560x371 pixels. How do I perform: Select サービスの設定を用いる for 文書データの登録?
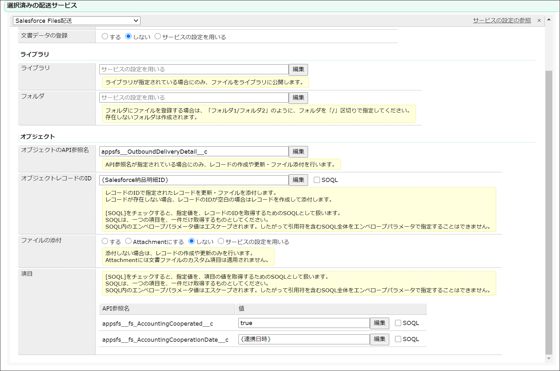(x=158, y=36)
